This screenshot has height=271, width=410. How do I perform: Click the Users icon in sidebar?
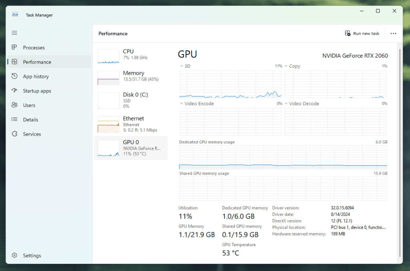pyautogui.click(x=14, y=105)
